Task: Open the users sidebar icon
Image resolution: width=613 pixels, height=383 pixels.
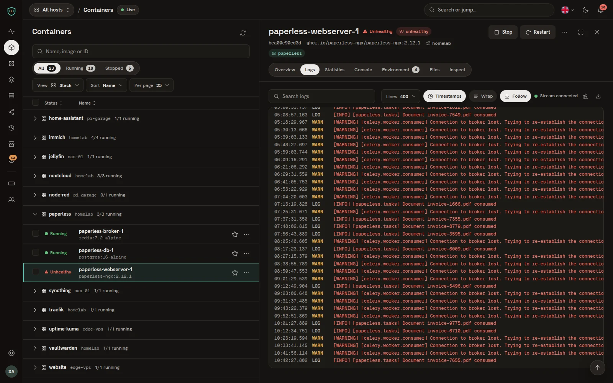Action: pyautogui.click(x=11, y=200)
